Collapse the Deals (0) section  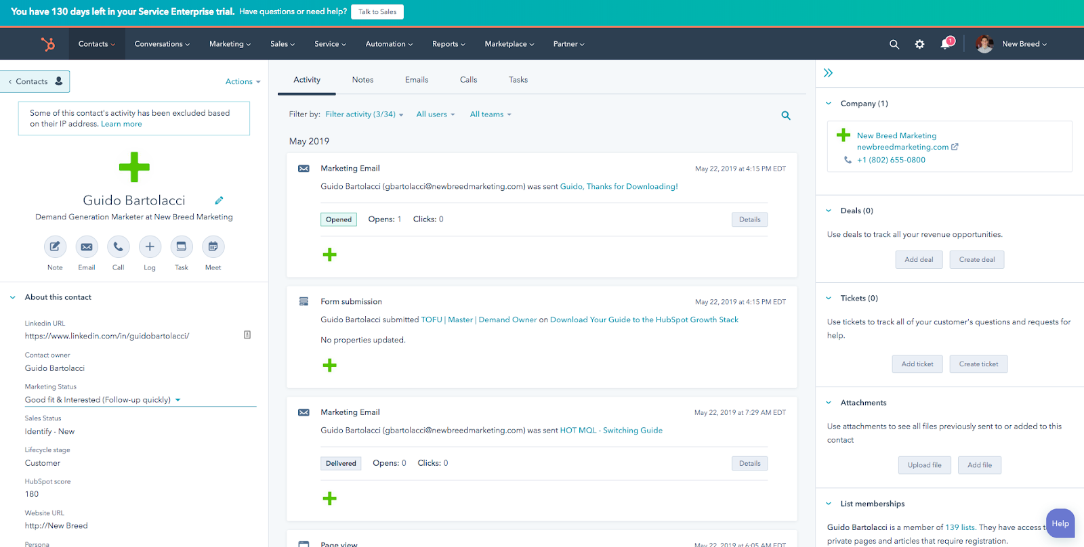829,211
